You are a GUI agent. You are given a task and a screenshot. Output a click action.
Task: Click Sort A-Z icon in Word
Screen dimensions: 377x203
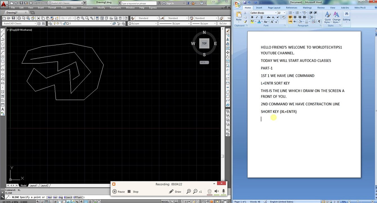(314, 21)
